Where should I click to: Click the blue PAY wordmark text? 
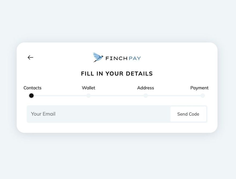click(135, 58)
